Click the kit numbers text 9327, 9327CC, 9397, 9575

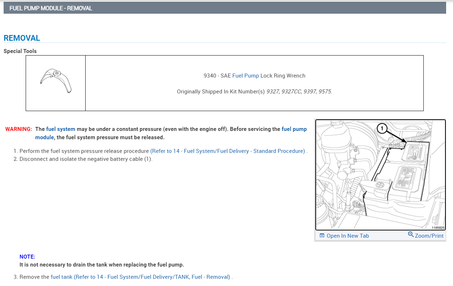pyautogui.click(x=299, y=92)
